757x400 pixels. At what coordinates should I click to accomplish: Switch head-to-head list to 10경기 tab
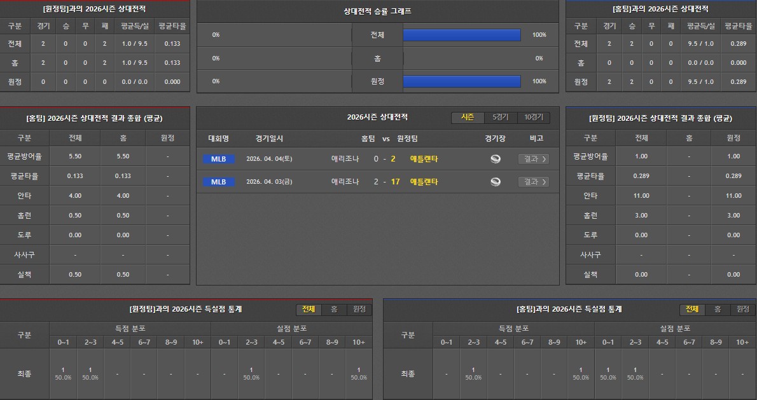(533, 118)
